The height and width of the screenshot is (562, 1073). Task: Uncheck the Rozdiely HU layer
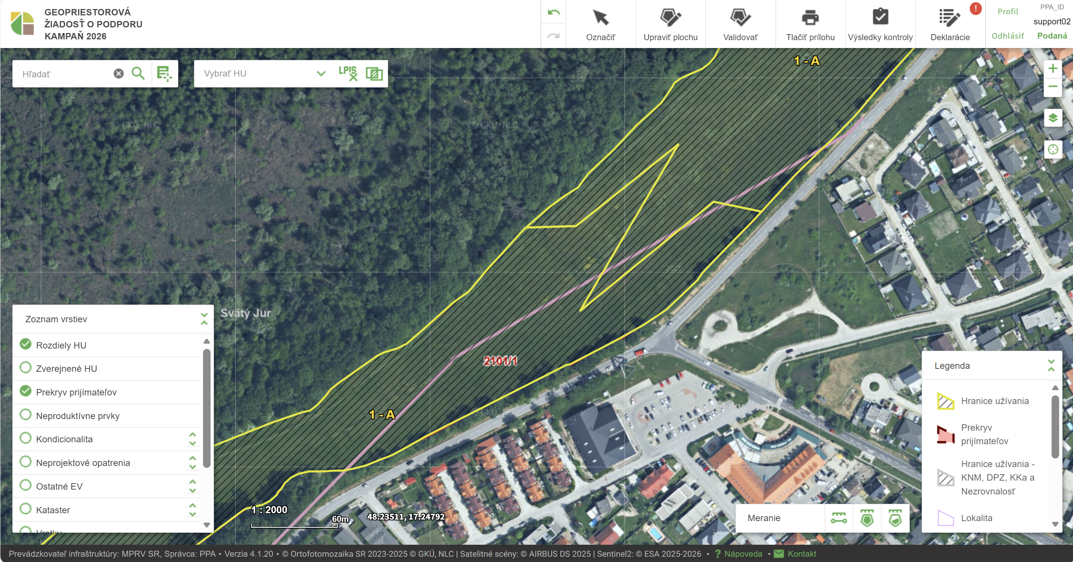click(x=26, y=345)
